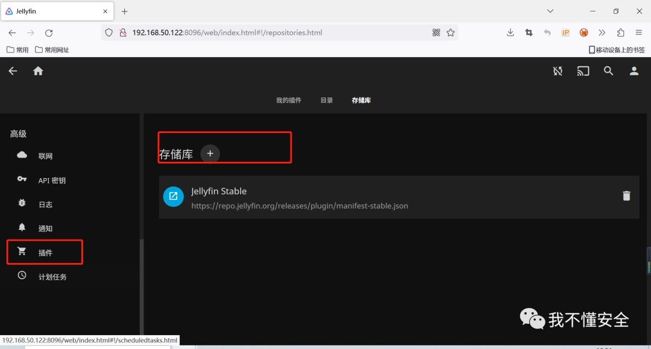Click the screenshot crop toolbar icon

pyautogui.click(x=529, y=32)
